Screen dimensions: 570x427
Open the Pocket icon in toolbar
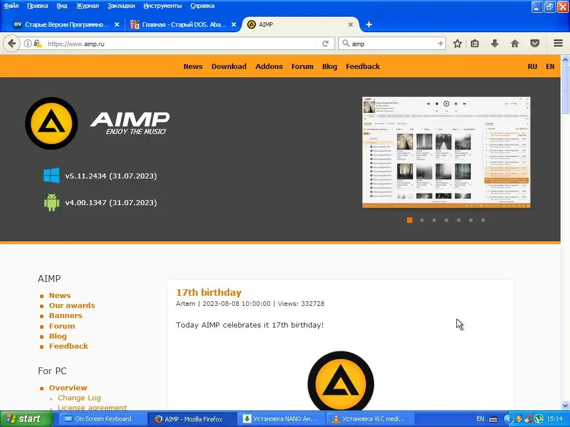pos(535,43)
